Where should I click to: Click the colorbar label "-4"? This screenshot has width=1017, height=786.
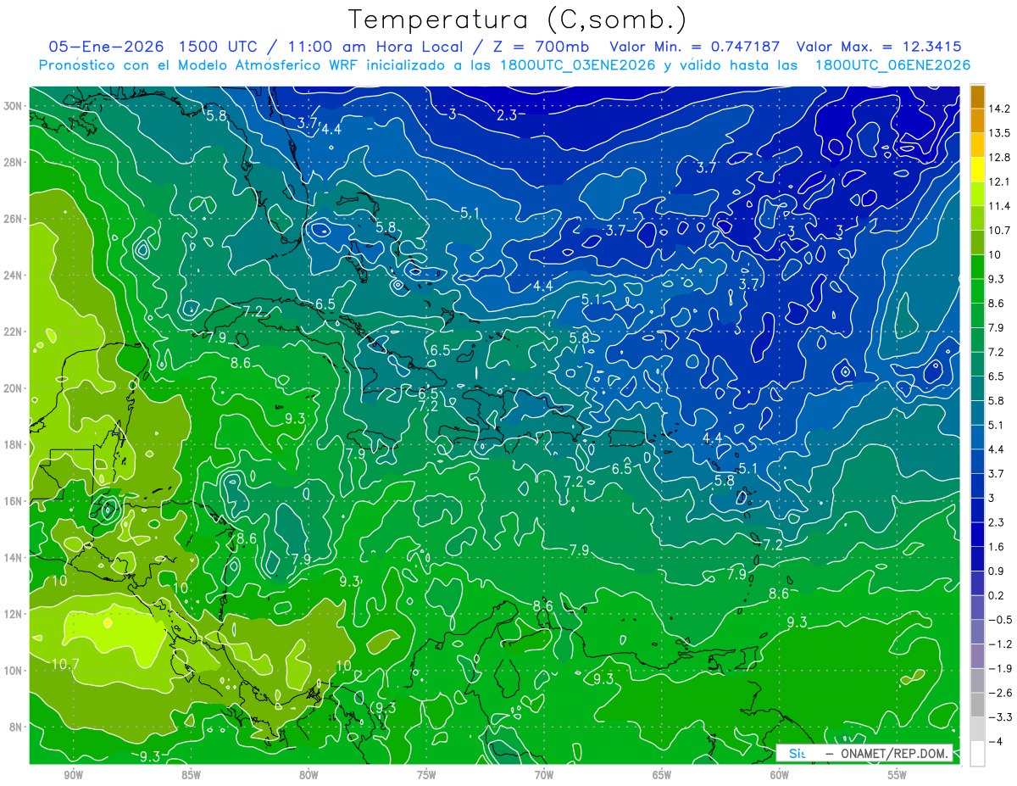tap(995, 742)
